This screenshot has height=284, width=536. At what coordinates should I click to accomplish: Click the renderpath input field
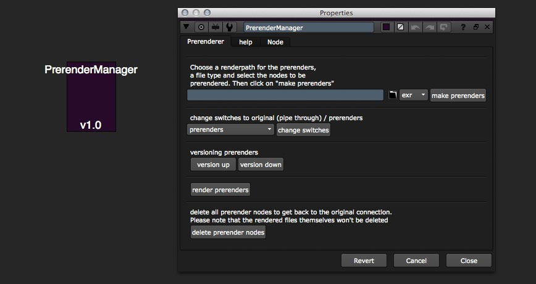pos(285,95)
